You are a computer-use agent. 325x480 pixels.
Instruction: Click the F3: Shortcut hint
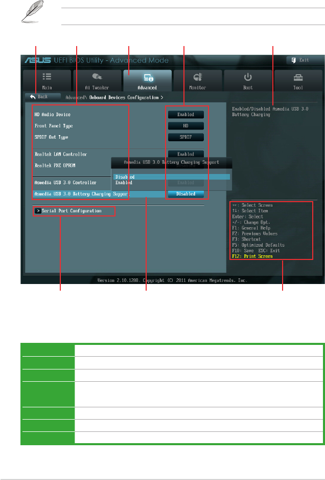pos(246,239)
